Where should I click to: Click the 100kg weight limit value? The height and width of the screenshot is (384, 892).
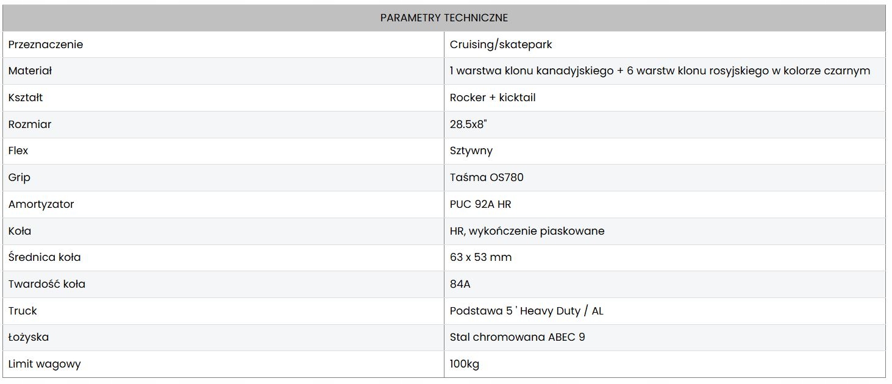click(465, 364)
